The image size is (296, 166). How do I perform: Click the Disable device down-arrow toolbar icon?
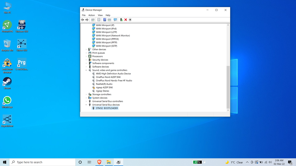coord(130,20)
